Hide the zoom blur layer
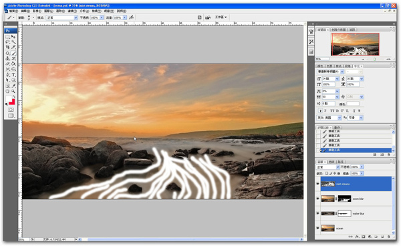The width and height of the screenshot is (401, 246). (318, 199)
